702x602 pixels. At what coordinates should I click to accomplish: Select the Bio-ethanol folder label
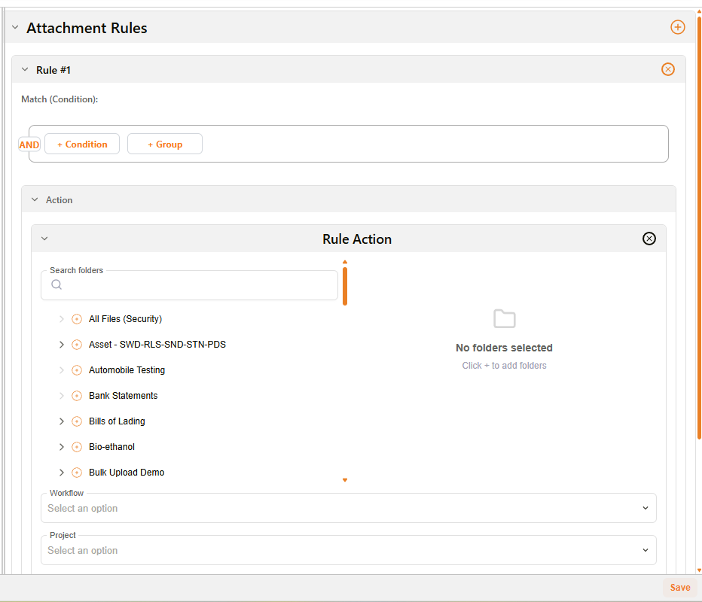pos(111,447)
